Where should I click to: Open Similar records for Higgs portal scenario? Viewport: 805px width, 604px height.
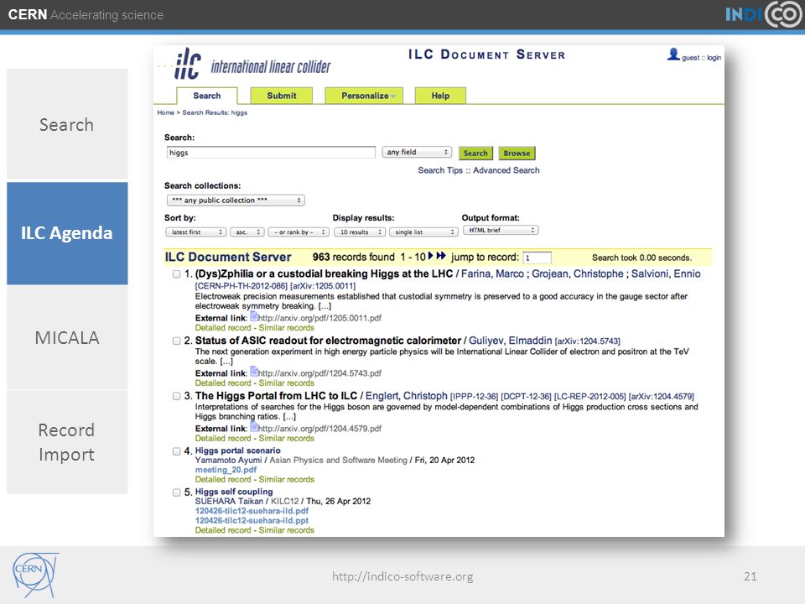287,479
